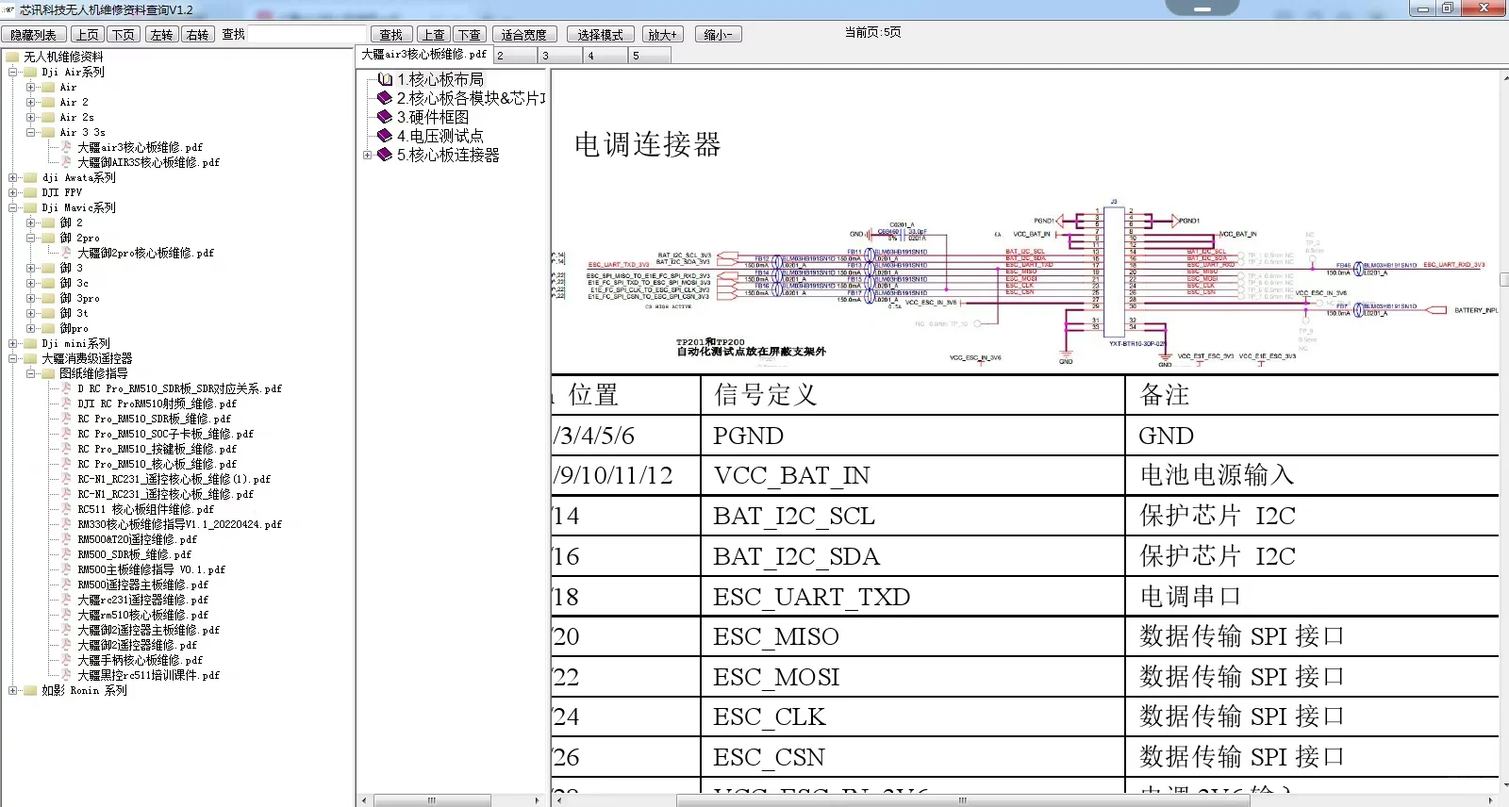The width and height of the screenshot is (1509, 807).
Task: Open 大疆黑控rc511培训课件.pdf
Action: tap(148, 675)
